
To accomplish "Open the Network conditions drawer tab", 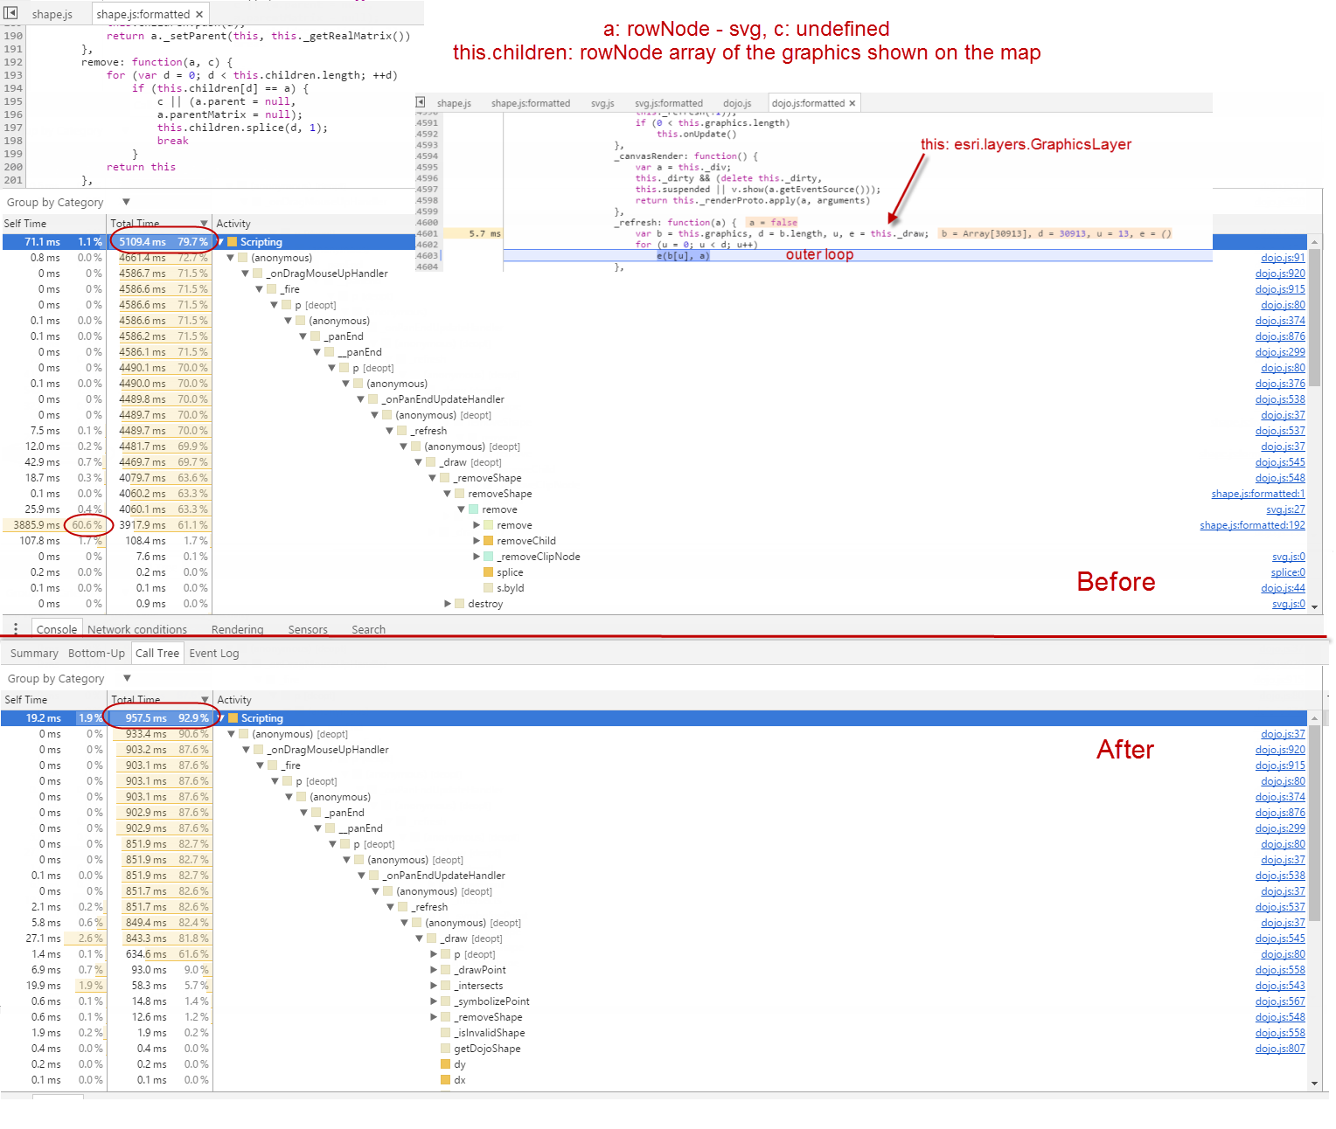I will 137,629.
